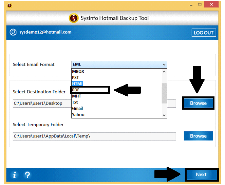Open help via question mark icon
This screenshot has width=225, height=185.
point(27,175)
